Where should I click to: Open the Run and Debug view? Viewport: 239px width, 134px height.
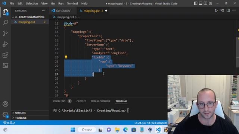[5, 44]
